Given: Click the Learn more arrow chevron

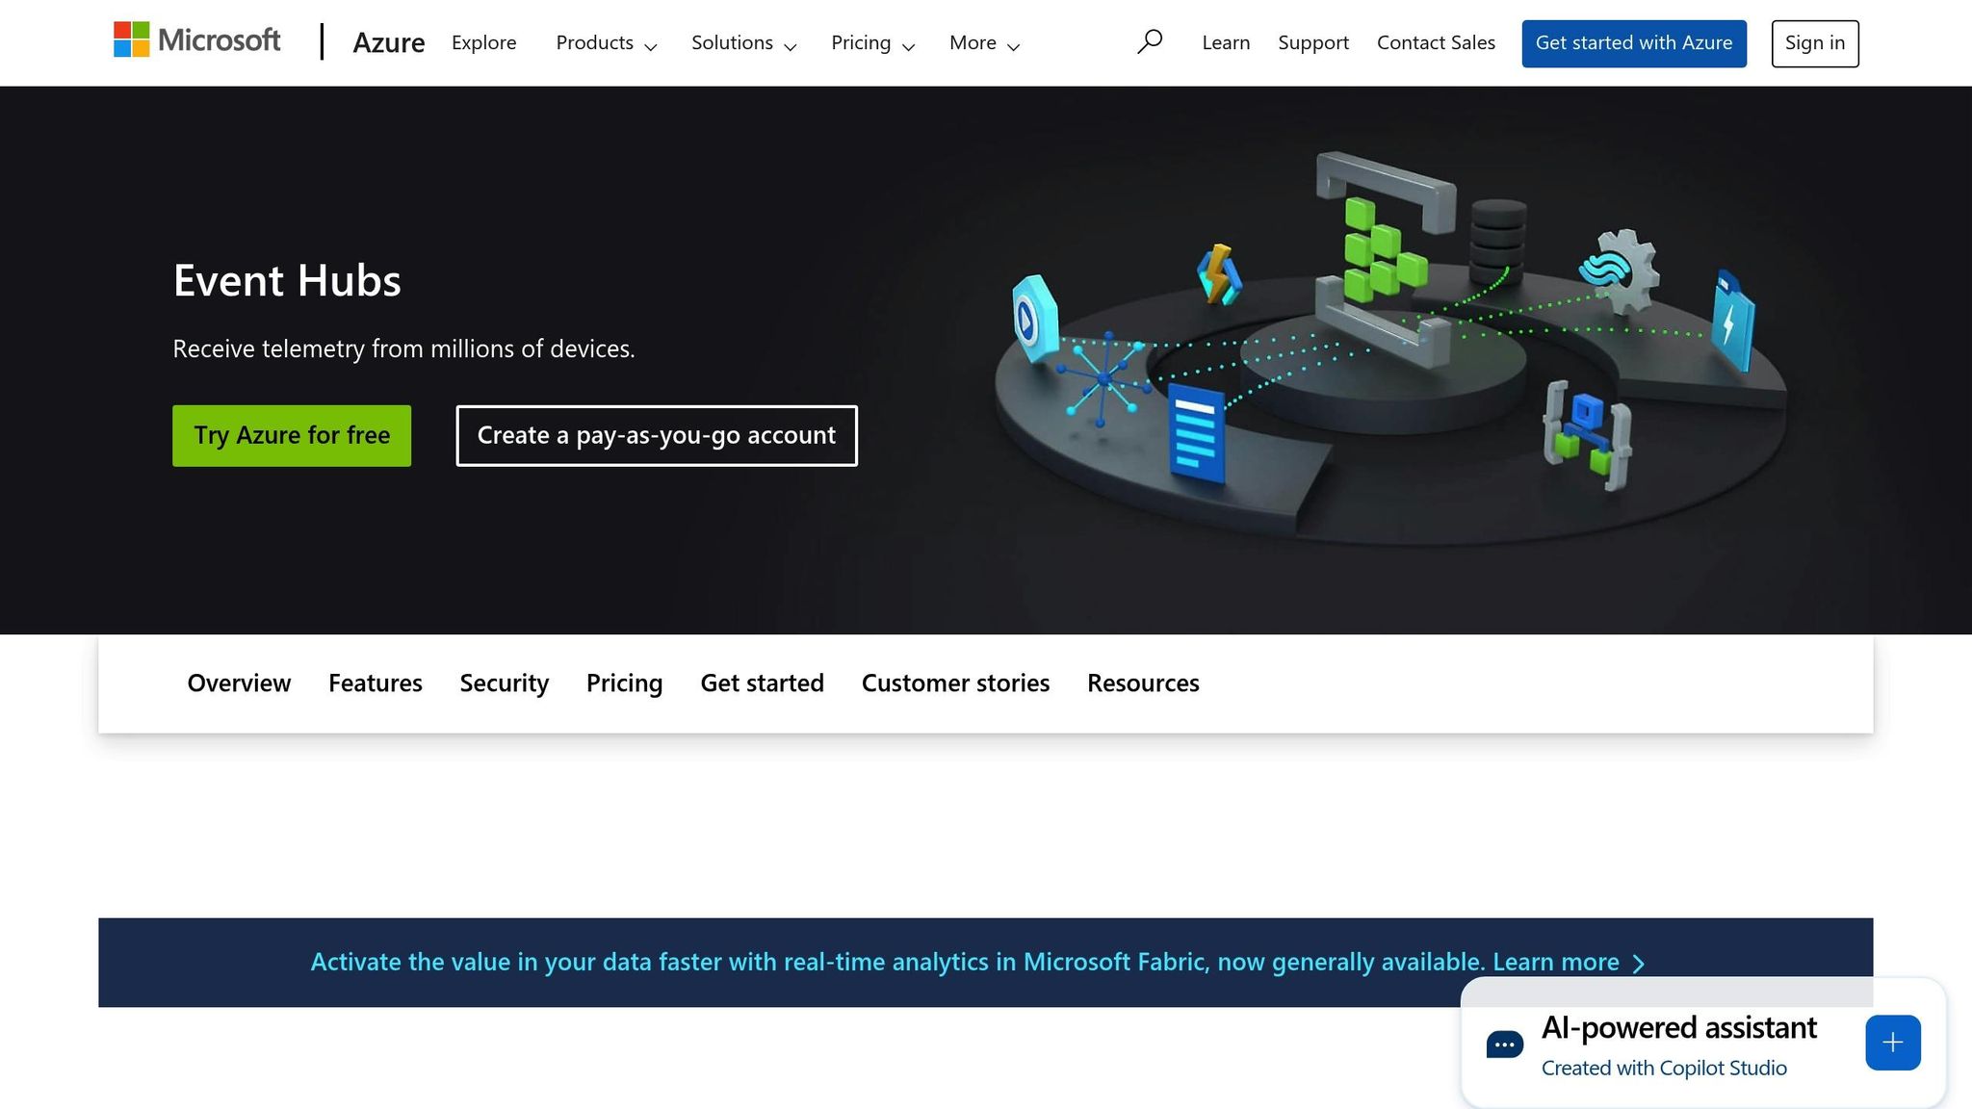Looking at the screenshot, I should pyautogui.click(x=1639, y=964).
